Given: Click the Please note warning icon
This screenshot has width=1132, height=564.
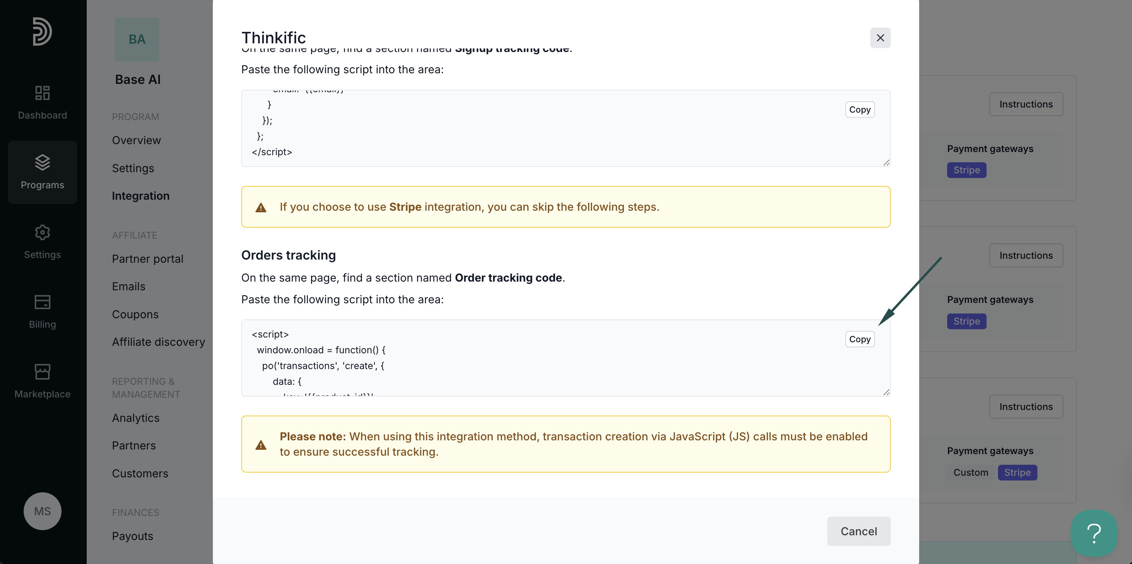Looking at the screenshot, I should [261, 445].
